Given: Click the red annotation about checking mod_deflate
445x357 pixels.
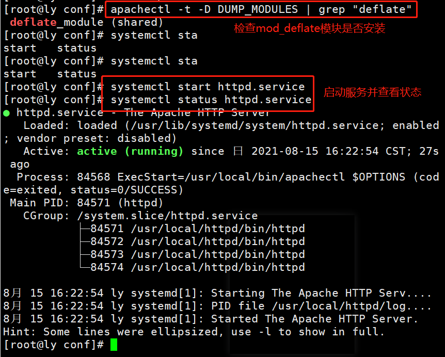Looking at the screenshot, I should click(x=310, y=28).
